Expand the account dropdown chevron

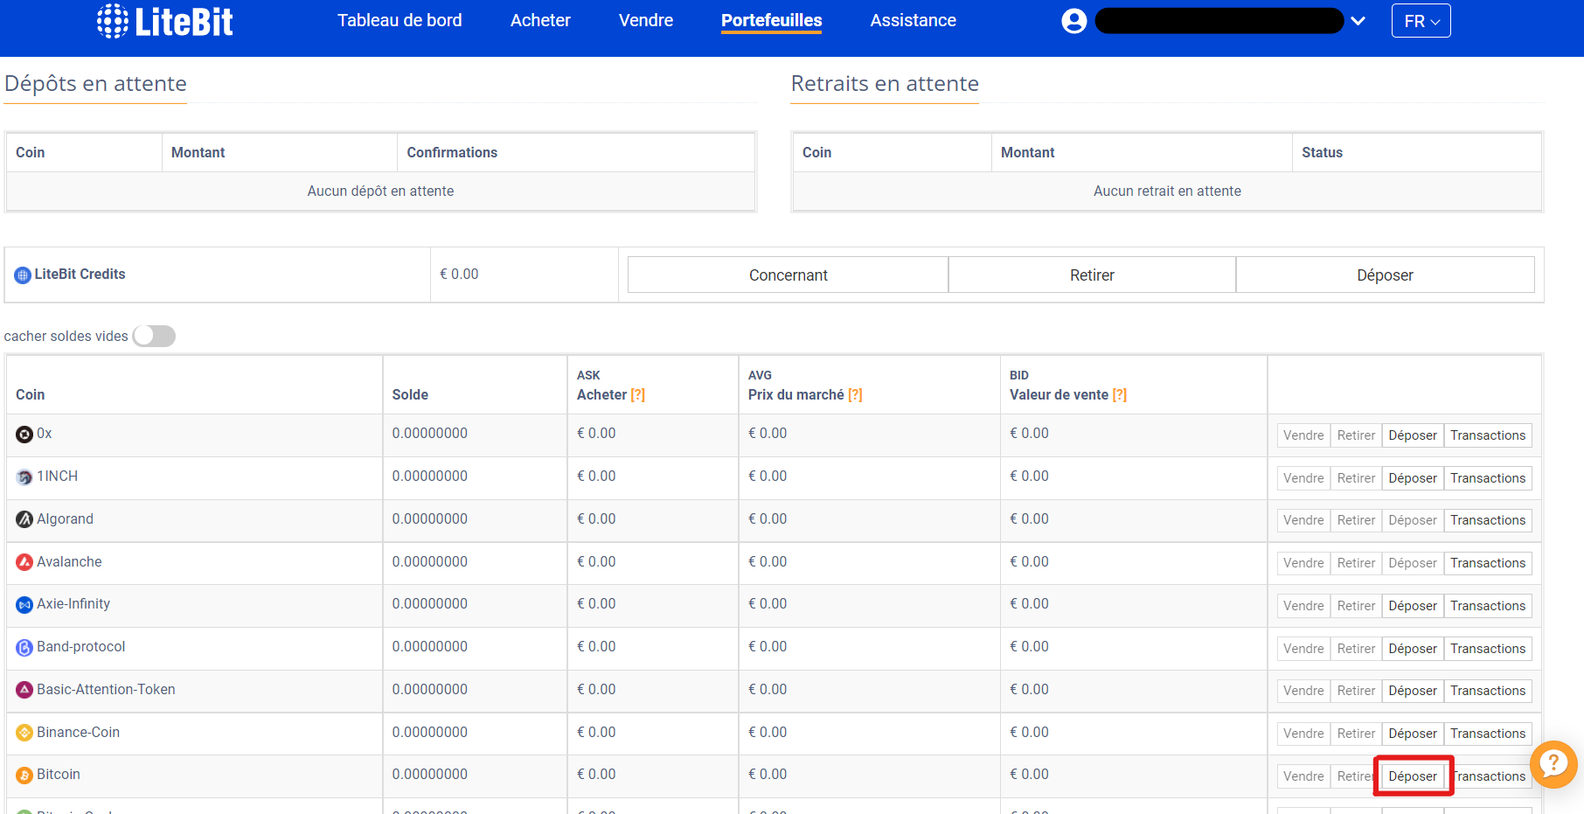[x=1358, y=20]
